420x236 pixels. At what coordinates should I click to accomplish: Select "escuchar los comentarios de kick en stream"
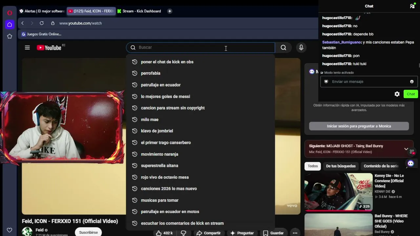pyautogui.click(x=200, y=223)
